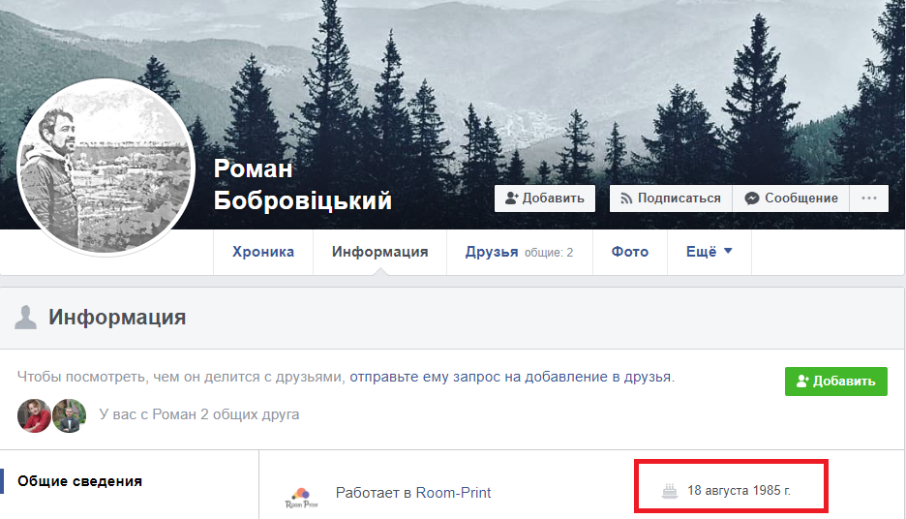Click Подписаться to follow the profile

click(x=671, y=198)
